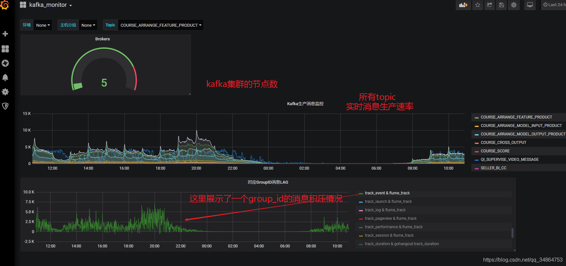Screen dimensions: 566x266
Task: Open the Server Admin shield icon
Action: click(5, 106)
